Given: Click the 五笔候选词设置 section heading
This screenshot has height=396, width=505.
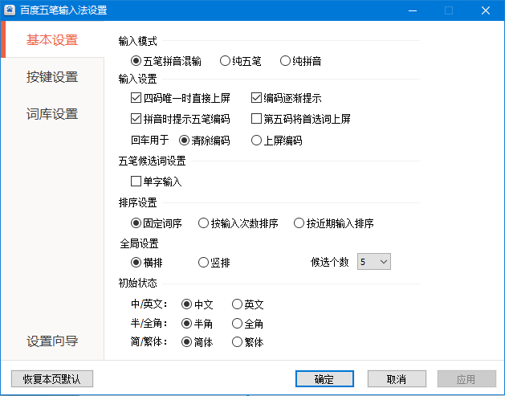Looking at the screenshot, I should (x=152, y=161).
